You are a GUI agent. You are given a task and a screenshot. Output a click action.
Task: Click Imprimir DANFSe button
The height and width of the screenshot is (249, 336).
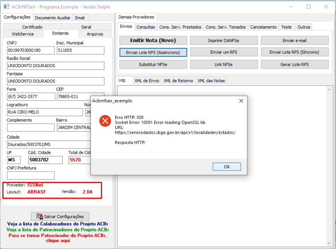point(224,40)
